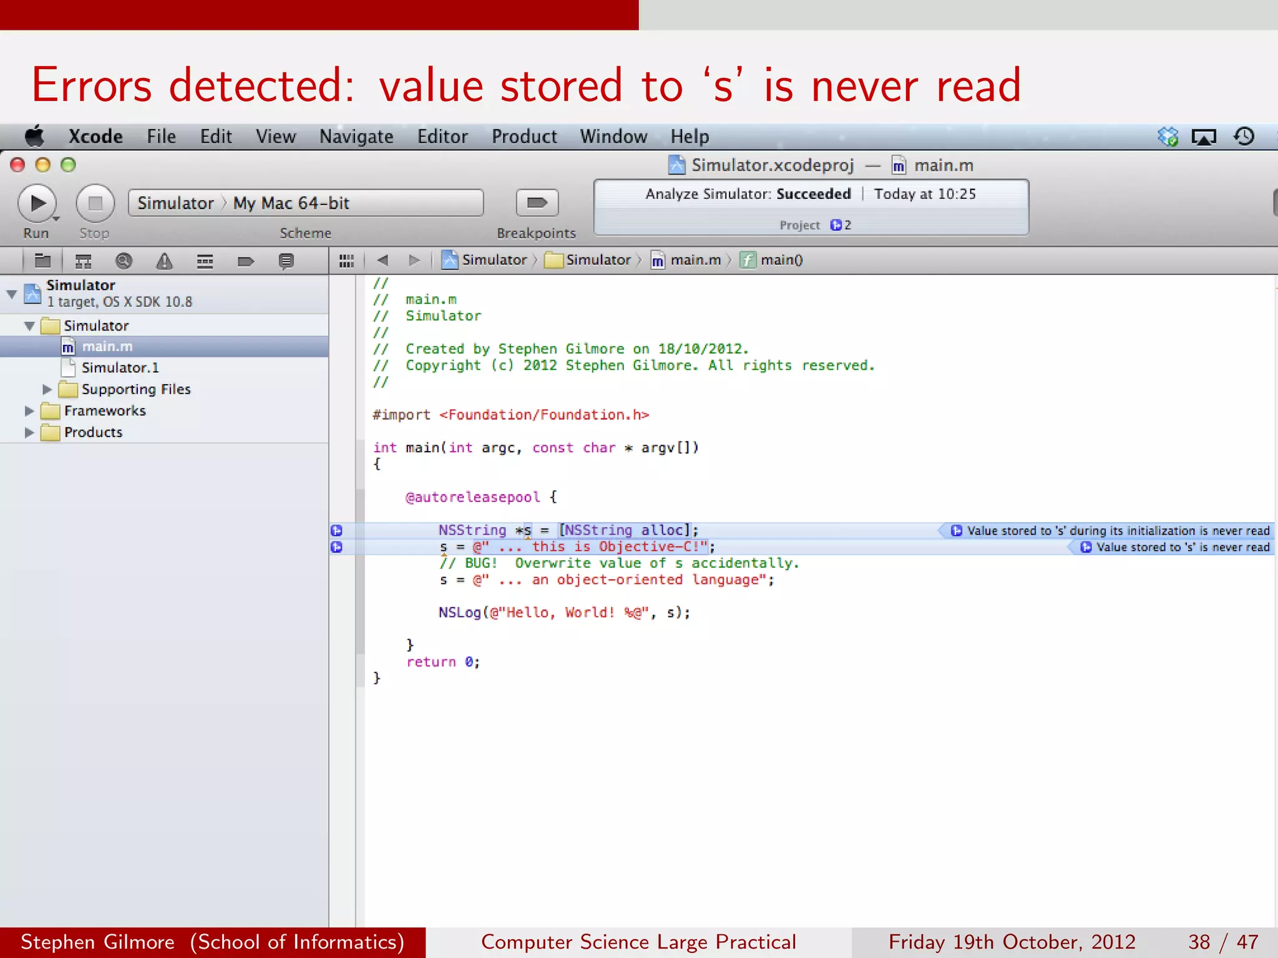Screen dimensions: 1278x958
Task: Open the Project navigator folder icon
Action: coord(42,261)
